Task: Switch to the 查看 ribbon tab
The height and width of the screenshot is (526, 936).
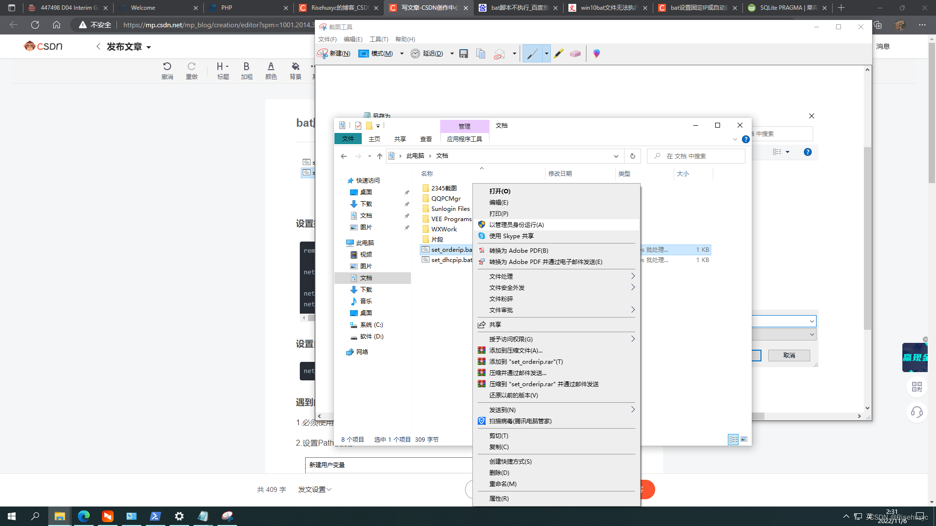Action: click(x=426, y=139)
